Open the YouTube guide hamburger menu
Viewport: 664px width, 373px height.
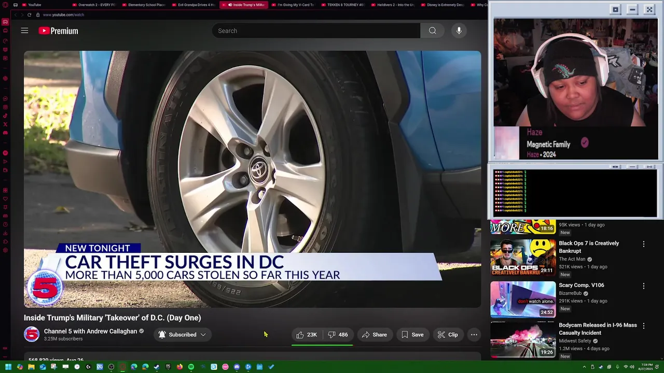[24, 31]
